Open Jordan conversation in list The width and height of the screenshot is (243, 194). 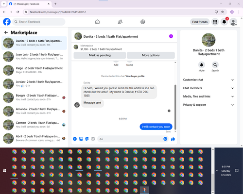pyautogui.click(x=34, y=84)
